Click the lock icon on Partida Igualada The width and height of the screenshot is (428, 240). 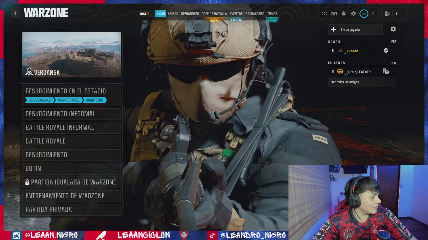[27, 182]
